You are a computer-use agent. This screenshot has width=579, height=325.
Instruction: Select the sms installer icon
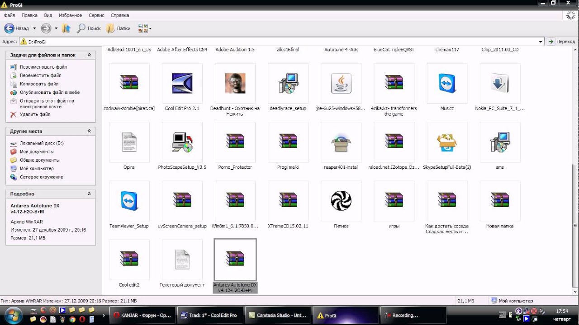click(x=500, y=142)
